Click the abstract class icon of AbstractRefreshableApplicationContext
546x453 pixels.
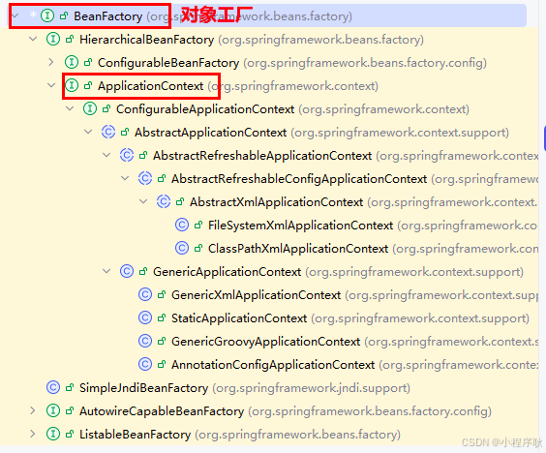point(127,155)
